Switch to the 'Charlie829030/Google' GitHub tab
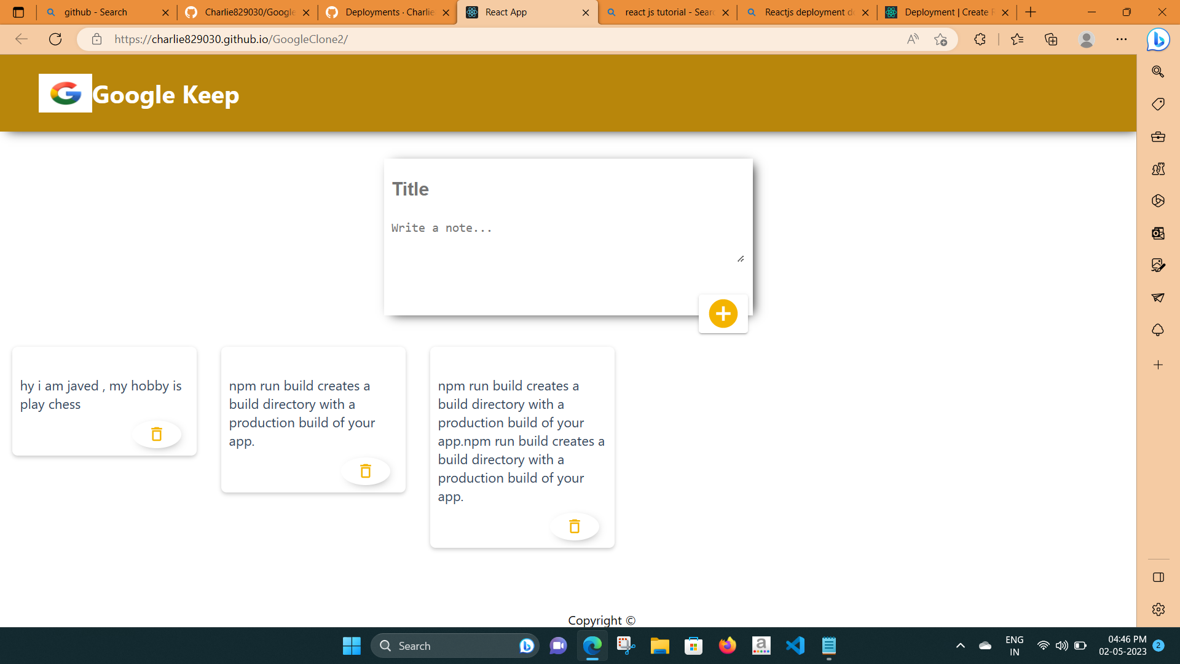 (248, 12)
